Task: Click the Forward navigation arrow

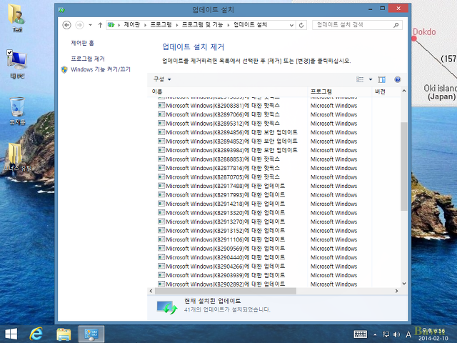Action: click(79, 25)
